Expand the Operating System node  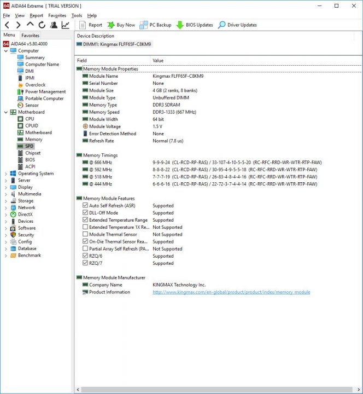tap(6, 173)
